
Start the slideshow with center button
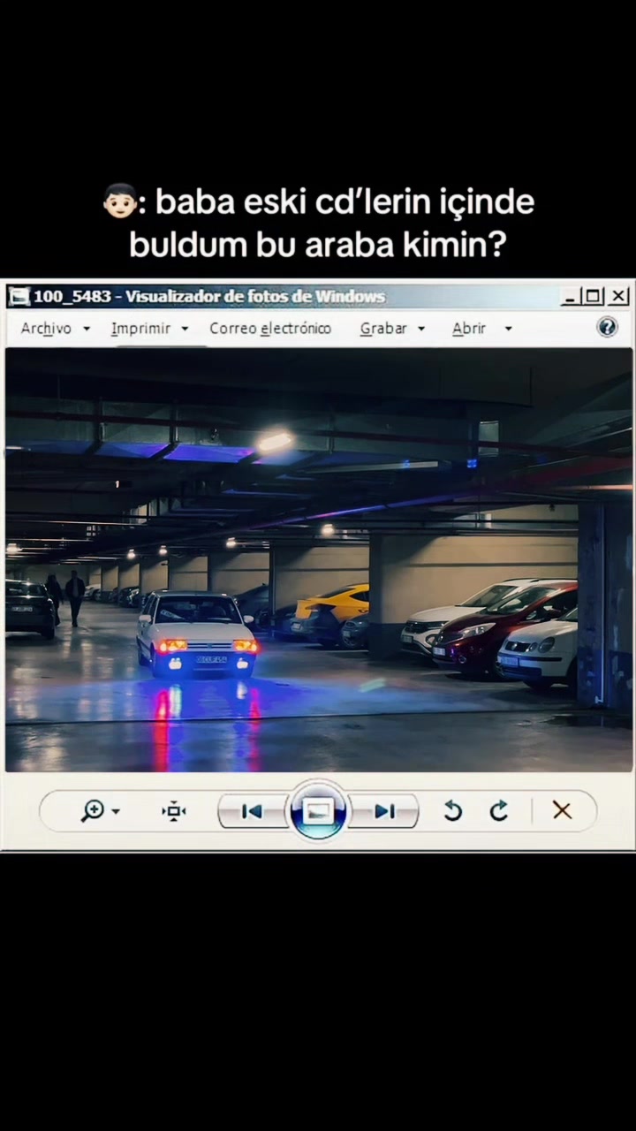318,809
